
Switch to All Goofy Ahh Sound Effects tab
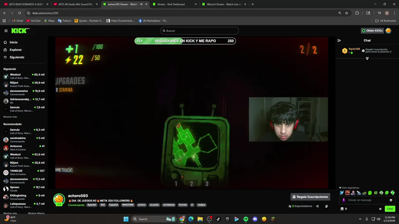[75, 4]
